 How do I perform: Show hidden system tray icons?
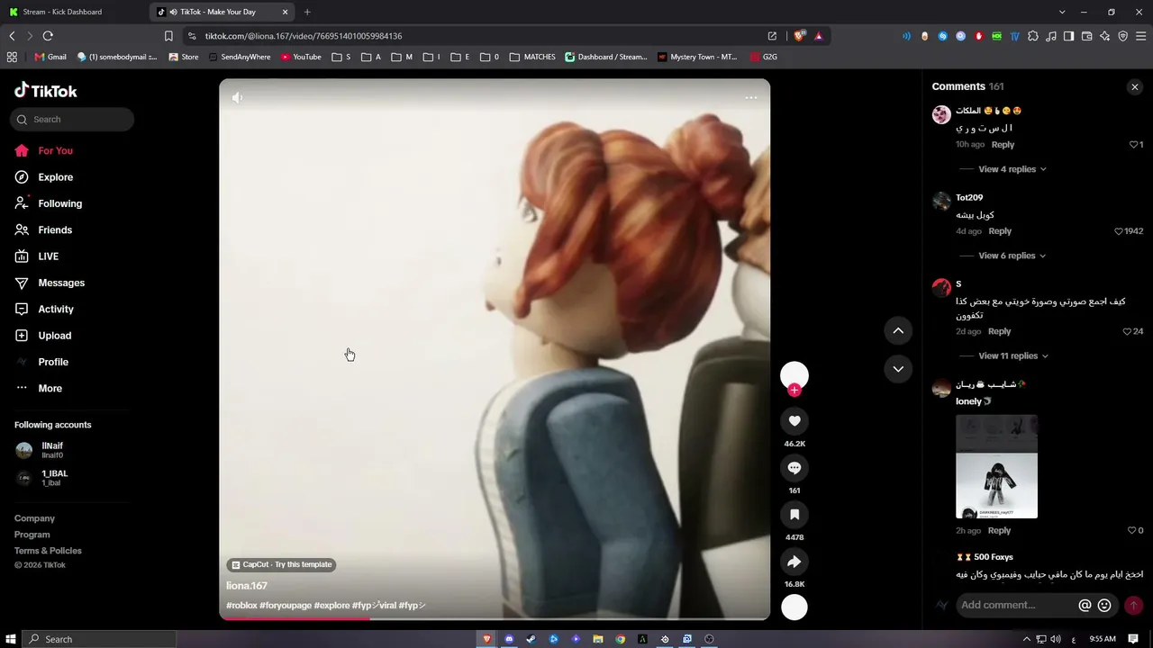pos(1027,639)
